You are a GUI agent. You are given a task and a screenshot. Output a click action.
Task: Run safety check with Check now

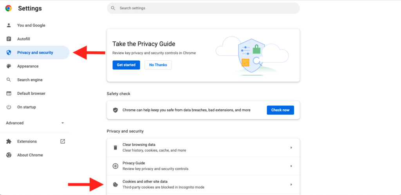(280, 110)
